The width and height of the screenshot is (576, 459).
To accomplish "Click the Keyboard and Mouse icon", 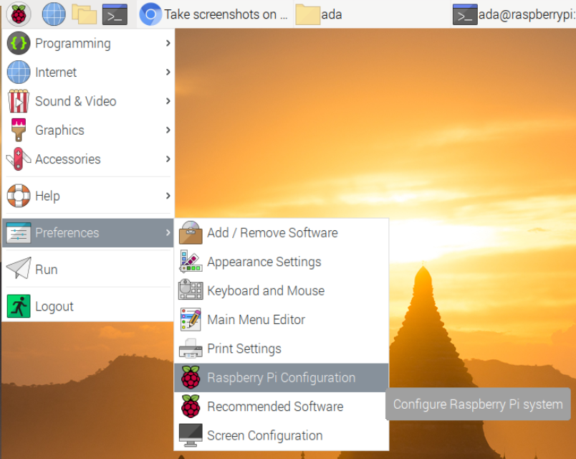I will pos(191,290).
